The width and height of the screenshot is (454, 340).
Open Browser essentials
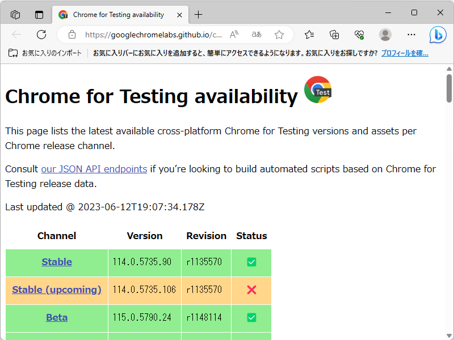[359, 35]
